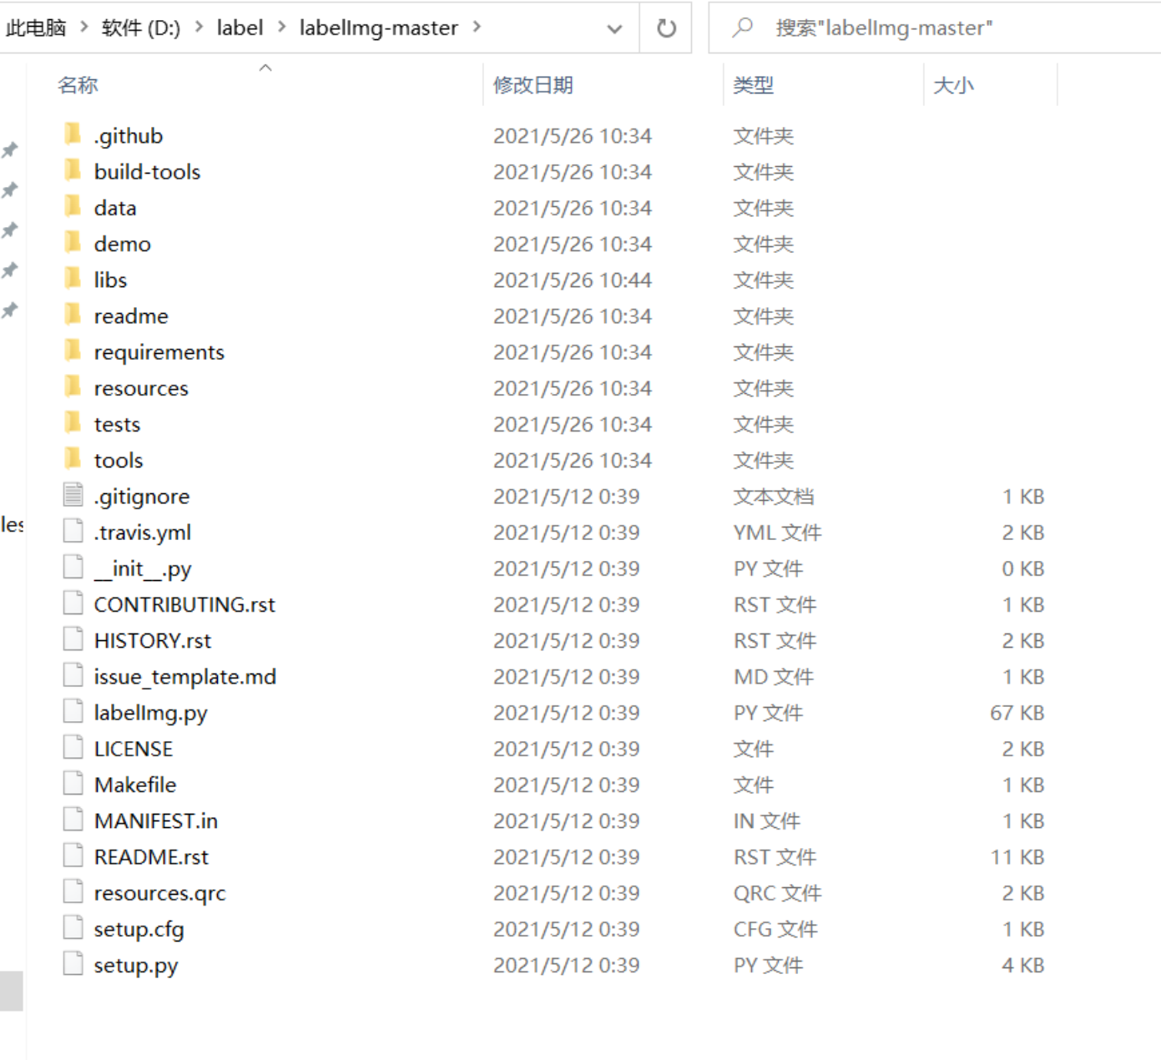Sort files by 大小 column
The height and width of the screenshot is (1060, 1161).
pos(954,83)
